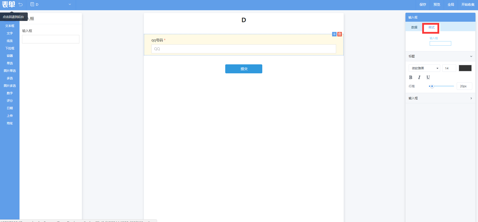This screenshot has width=478, height=222.
Task: Expand the 输入框 style section
Action: 471,98
